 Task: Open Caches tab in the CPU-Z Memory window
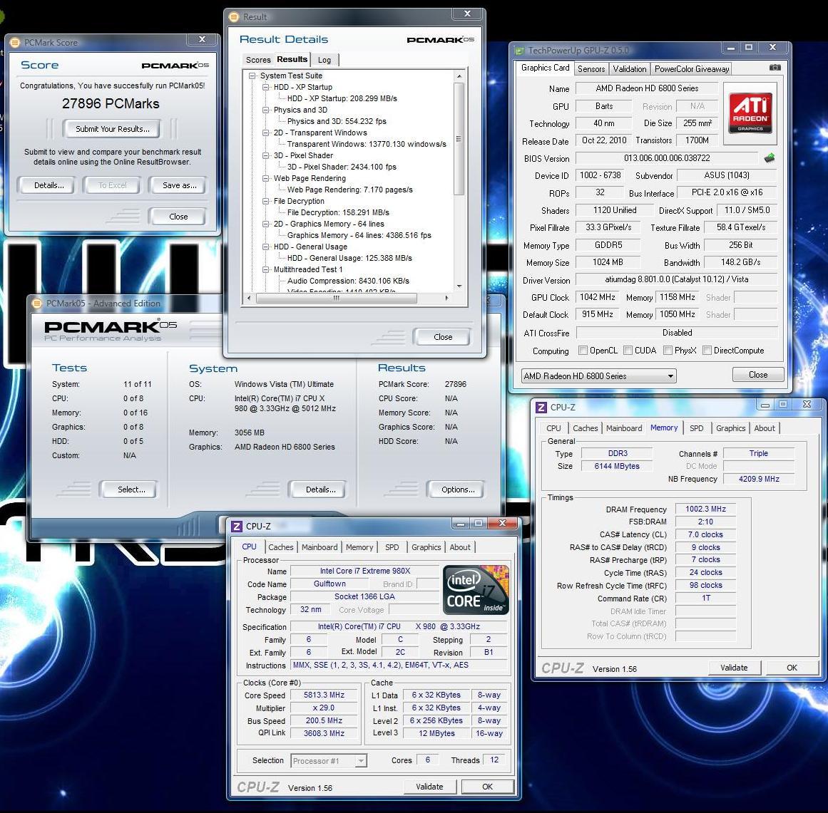coord(585,428)
